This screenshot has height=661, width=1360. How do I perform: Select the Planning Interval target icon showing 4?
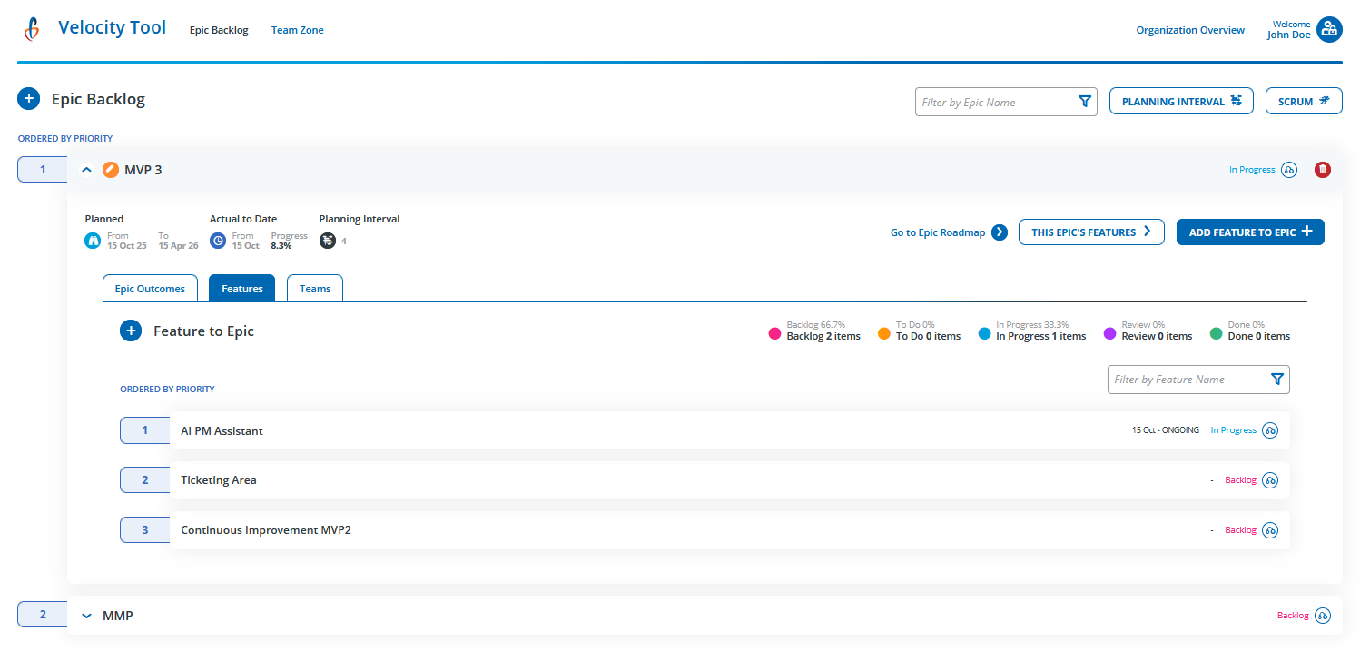(x=328, y=241)
